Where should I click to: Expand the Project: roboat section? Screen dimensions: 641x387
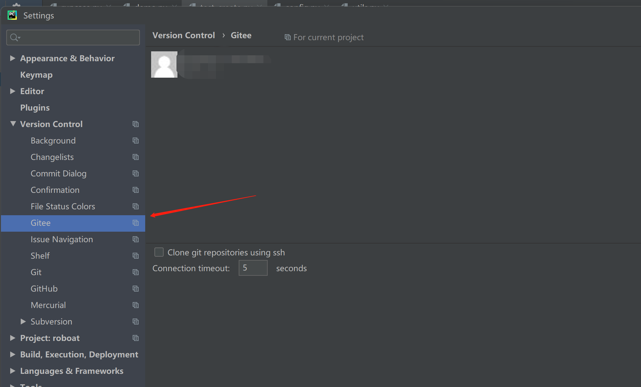click(13, 338)
